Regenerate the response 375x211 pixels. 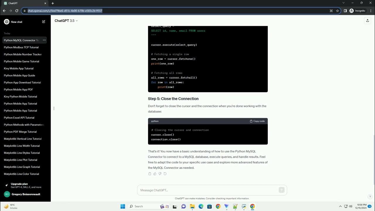165,174
